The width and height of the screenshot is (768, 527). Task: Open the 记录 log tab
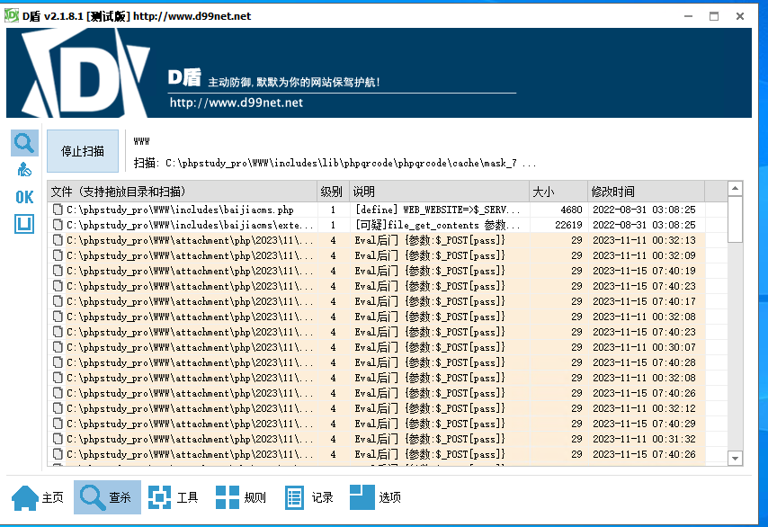308,497
